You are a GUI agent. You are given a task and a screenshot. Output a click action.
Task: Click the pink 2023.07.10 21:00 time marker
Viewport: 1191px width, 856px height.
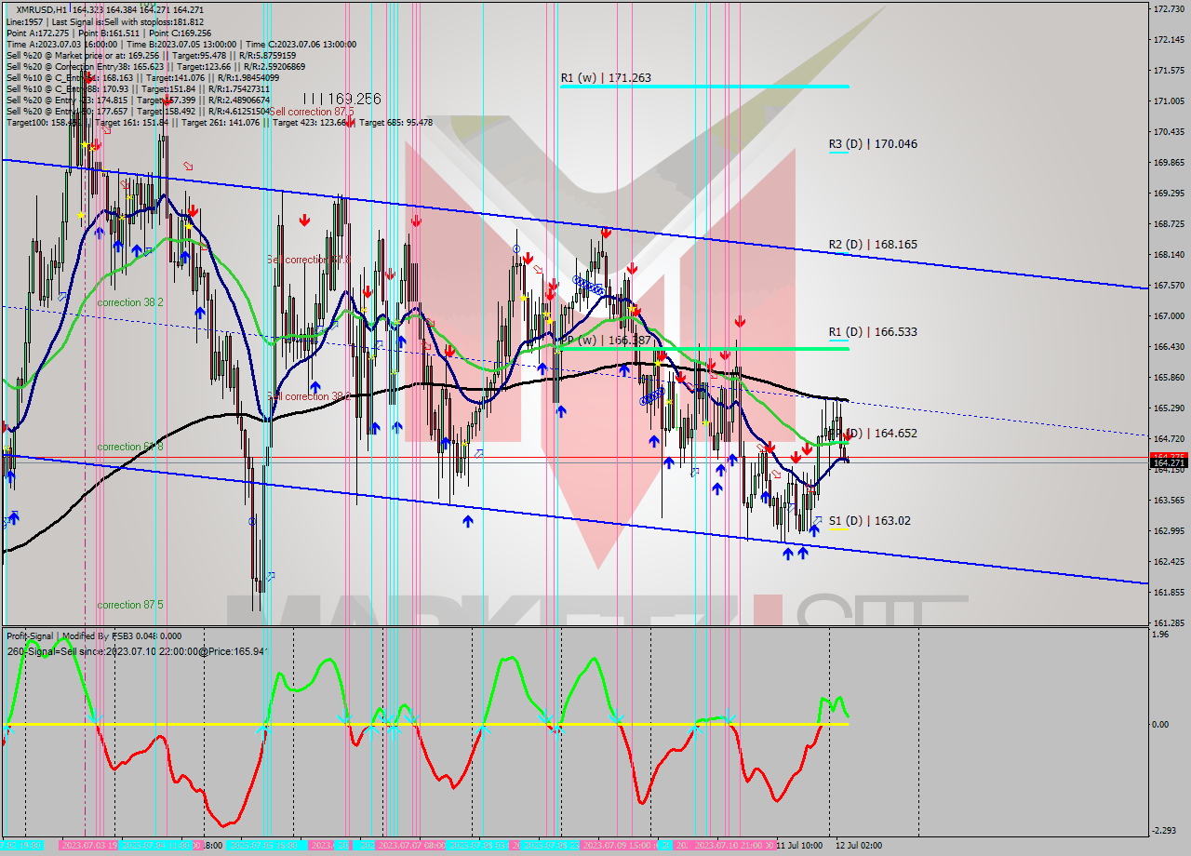732,846
